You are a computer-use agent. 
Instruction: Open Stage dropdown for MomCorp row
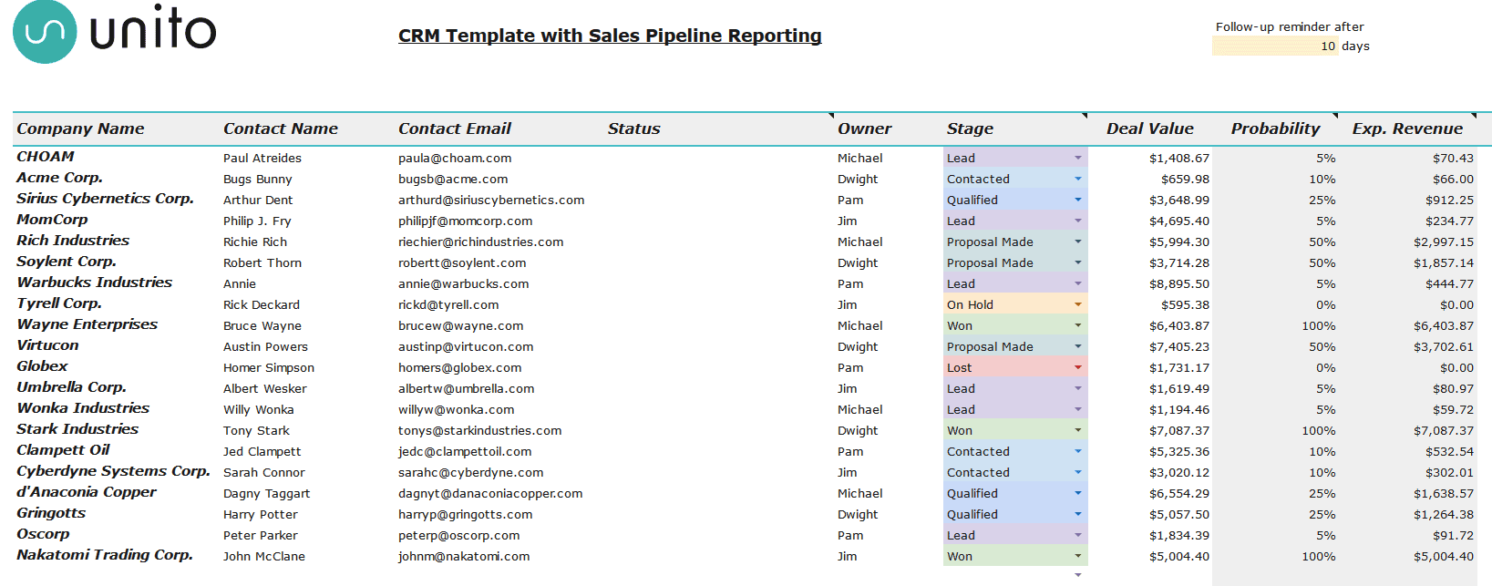pos(1078,221)
